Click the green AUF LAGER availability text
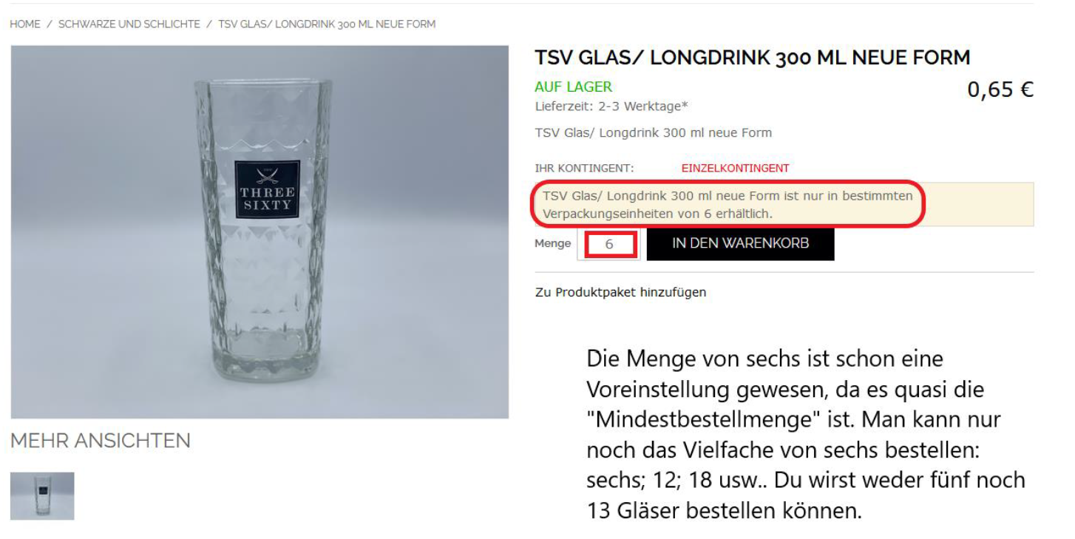This screenshot has width=1075, height=539. [x=574, y=87]
